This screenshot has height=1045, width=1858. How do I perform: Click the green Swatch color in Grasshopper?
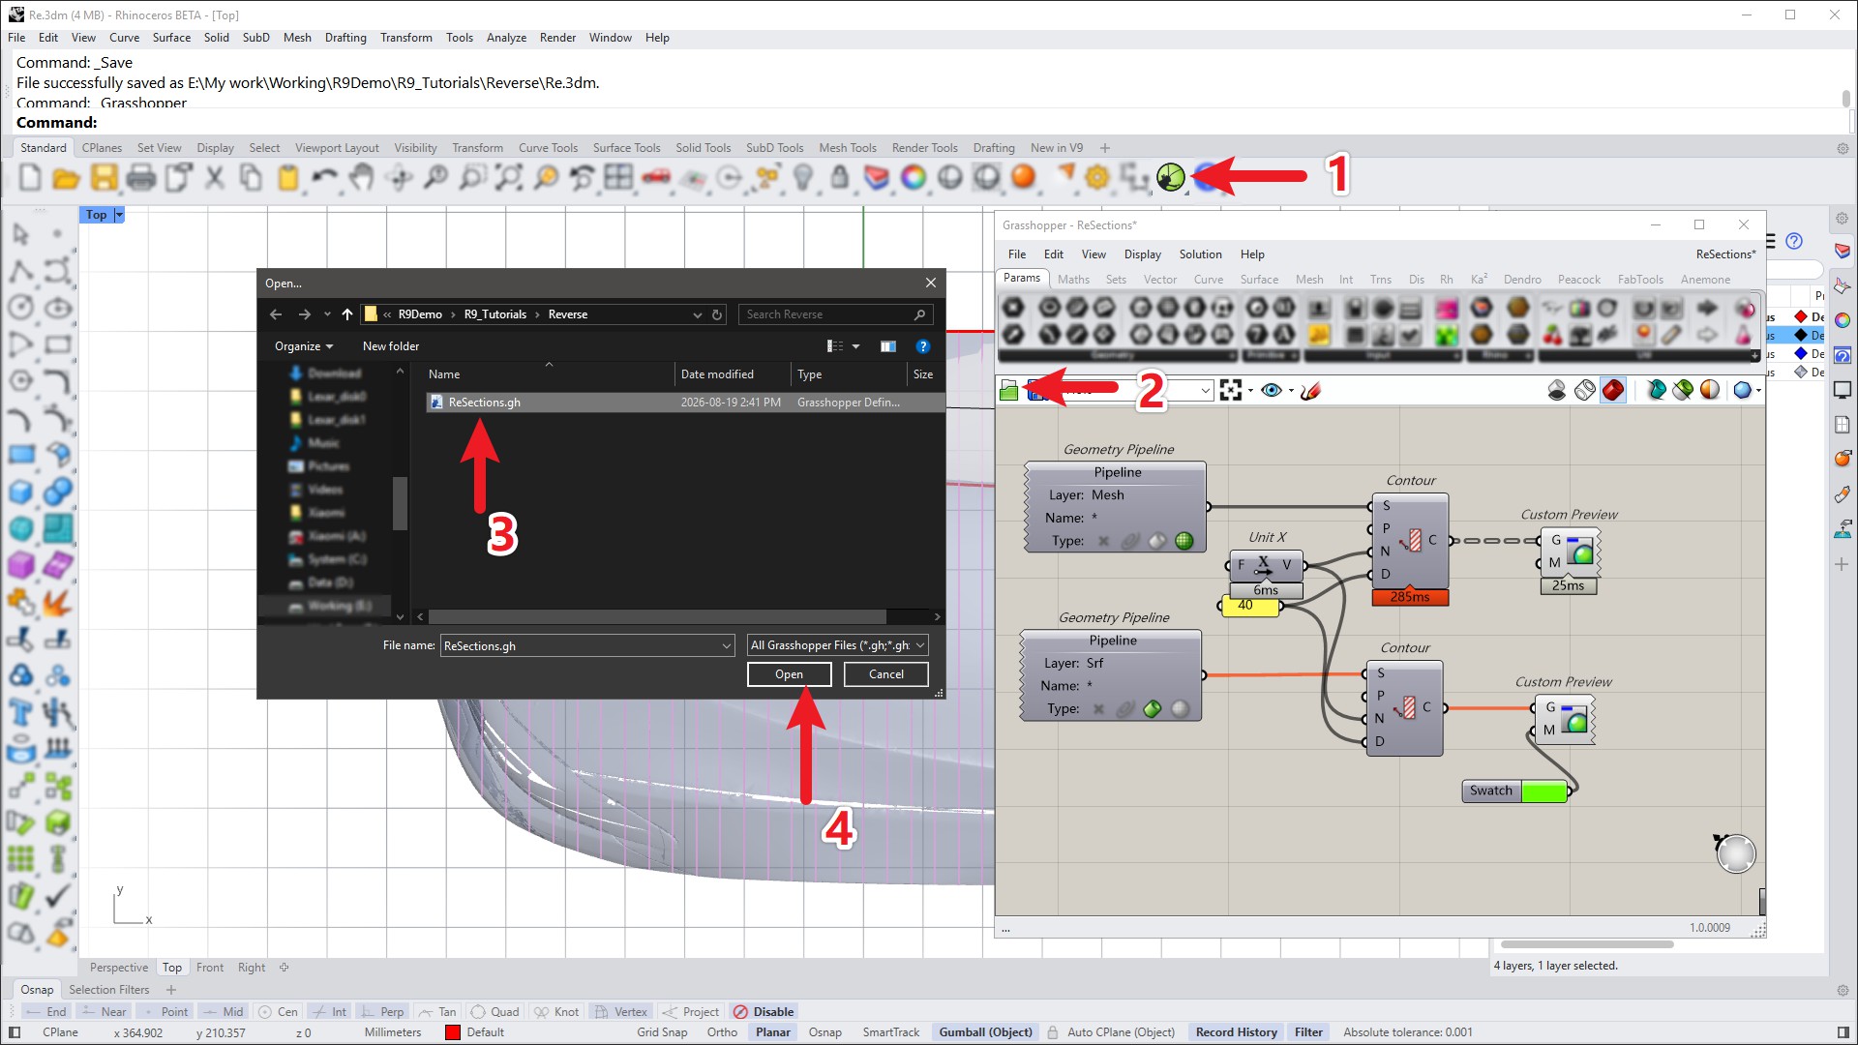pos(1543,791)
